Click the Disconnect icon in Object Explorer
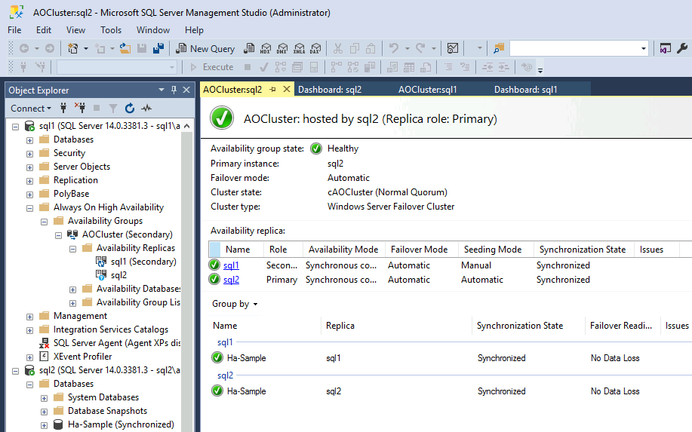 [x=80, y=108]
